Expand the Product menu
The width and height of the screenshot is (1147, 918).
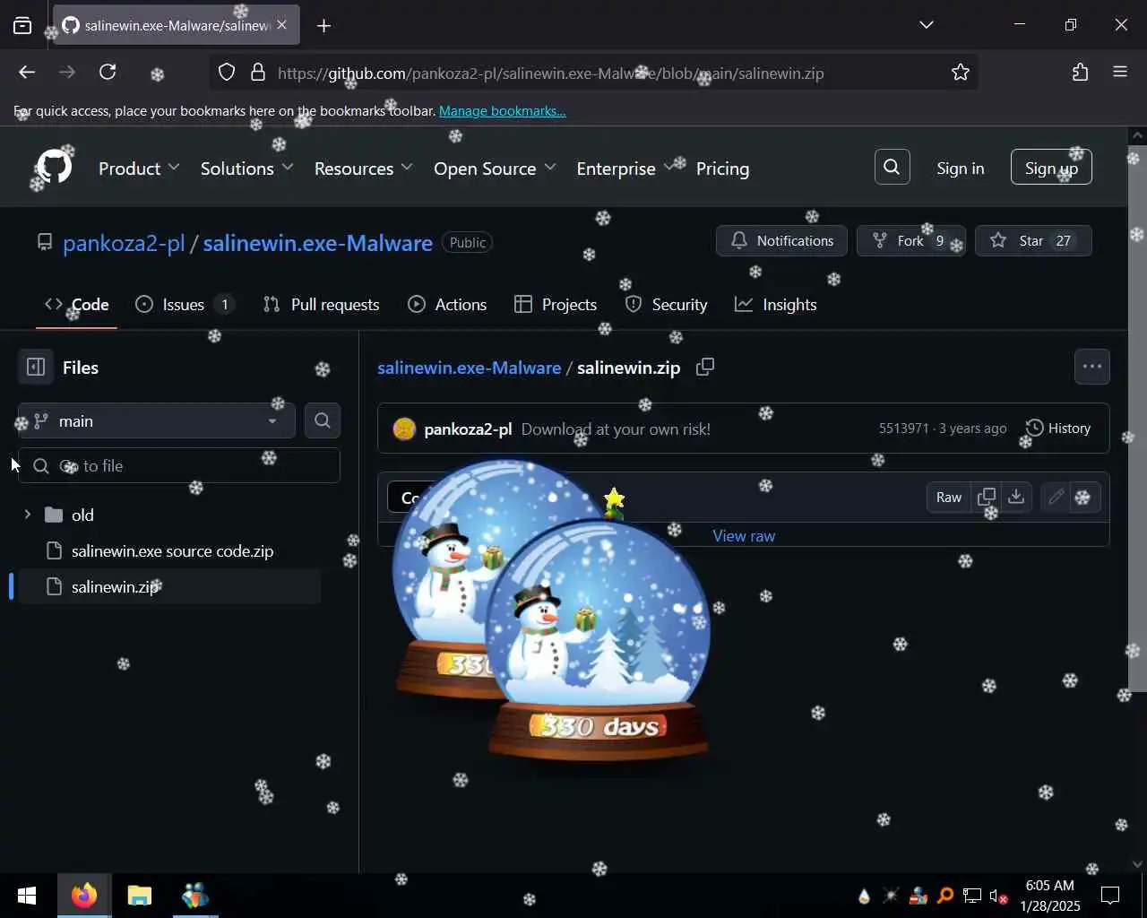coord(139,169)
